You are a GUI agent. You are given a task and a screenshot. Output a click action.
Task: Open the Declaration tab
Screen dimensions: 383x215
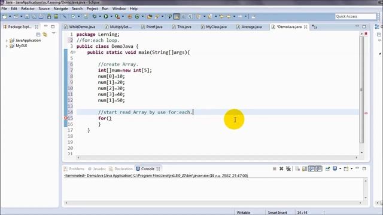pyautogui.click(x=121, y=168)
